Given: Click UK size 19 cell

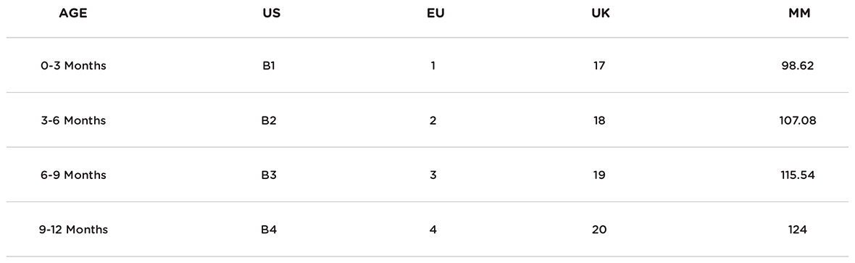Looking at the screenshot, I should 599,175.
